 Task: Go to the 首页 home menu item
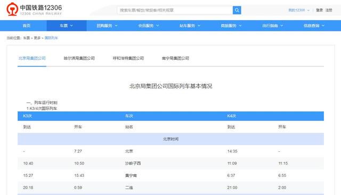27,26
